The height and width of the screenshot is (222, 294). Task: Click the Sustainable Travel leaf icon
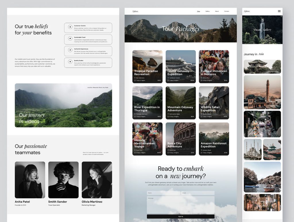[x=70, y=38]
